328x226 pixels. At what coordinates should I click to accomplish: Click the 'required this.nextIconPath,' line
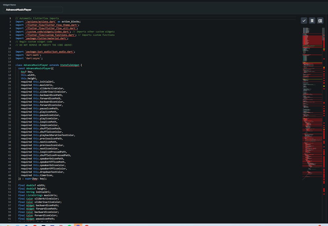tap(39, 142)
